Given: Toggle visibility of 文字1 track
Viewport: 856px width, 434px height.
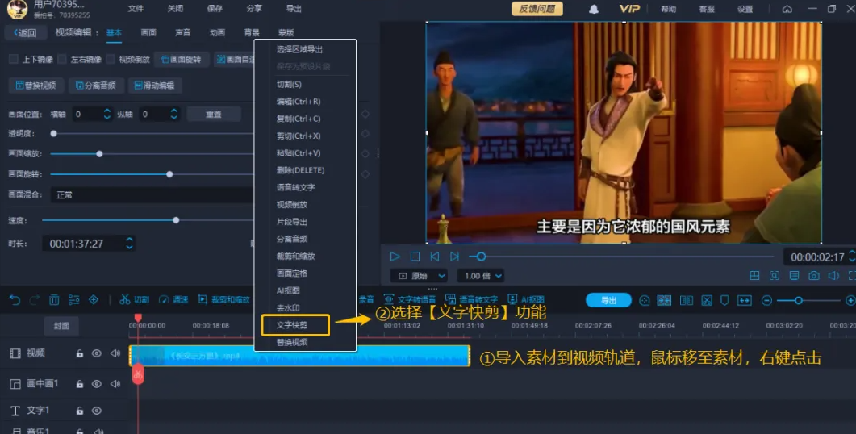Looking at the screenshot, I should [x=97, y=411].
